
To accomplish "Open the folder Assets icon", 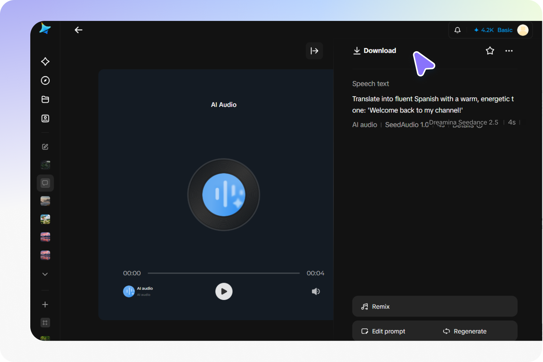I will [x=45, y=100].
